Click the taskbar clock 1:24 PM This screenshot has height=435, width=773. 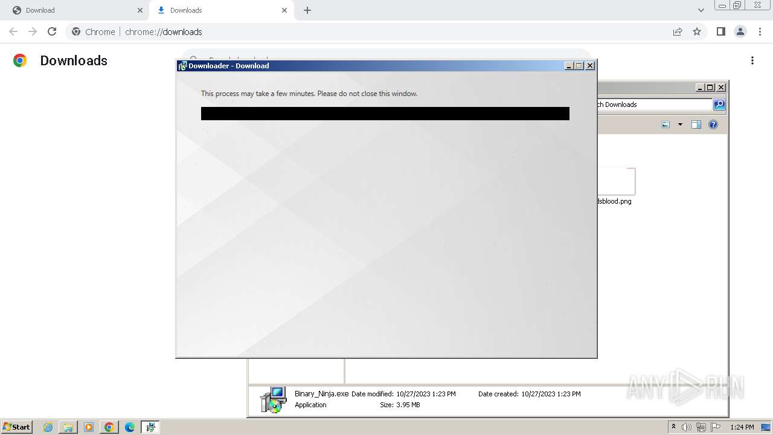click(742, 427)
